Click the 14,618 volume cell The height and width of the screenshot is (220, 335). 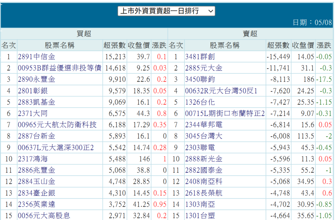[115, 68]
